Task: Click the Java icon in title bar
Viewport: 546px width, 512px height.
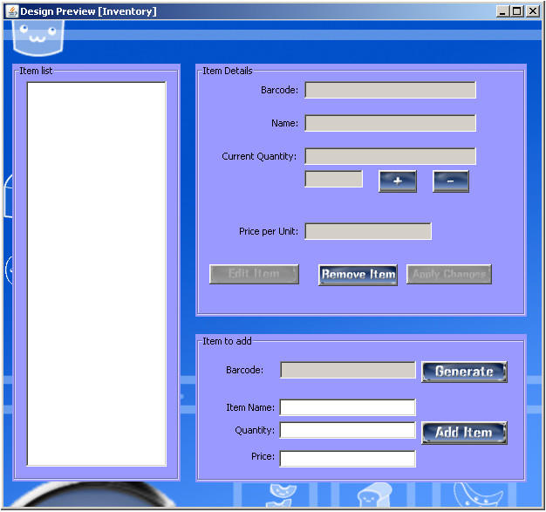Action: (x=12, y=11)
